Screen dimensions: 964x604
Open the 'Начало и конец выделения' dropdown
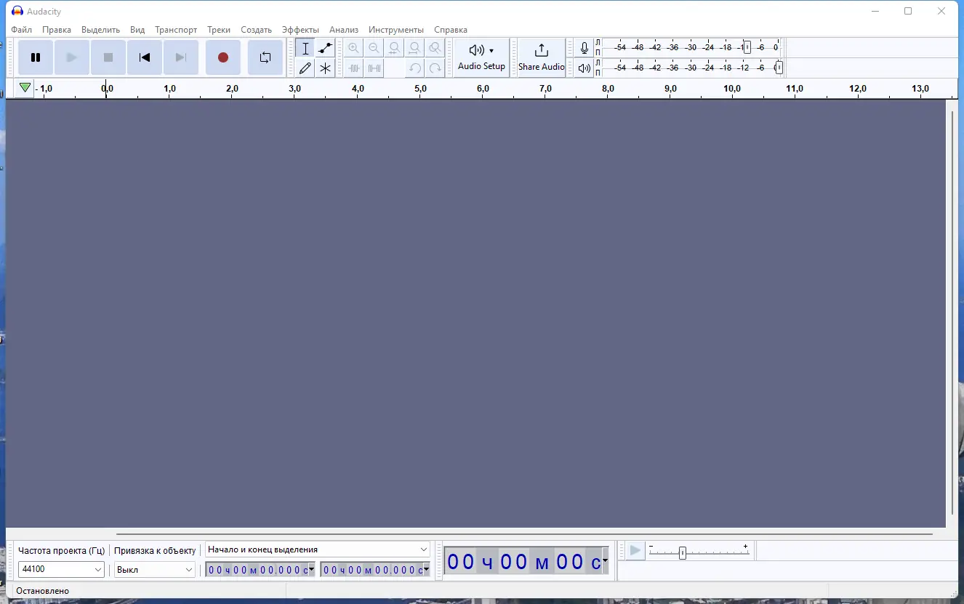coord(318,549)
